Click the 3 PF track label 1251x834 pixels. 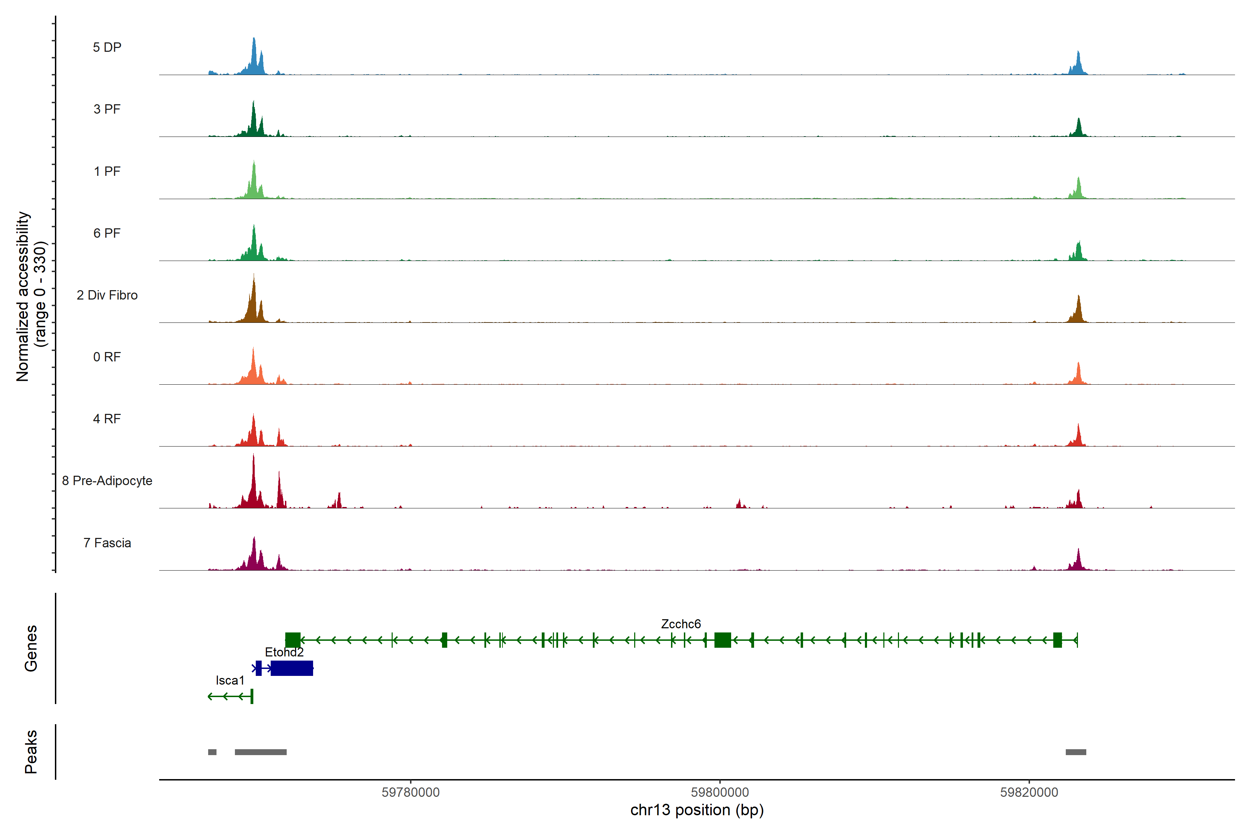coord(107,109)
